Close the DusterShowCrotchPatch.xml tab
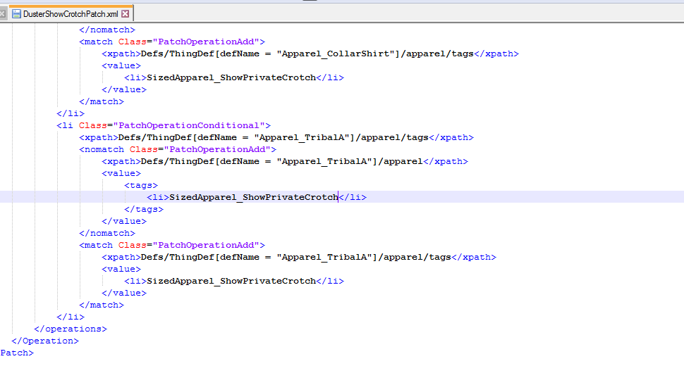This screenshot has width=684, height=366. click(126, 14)
